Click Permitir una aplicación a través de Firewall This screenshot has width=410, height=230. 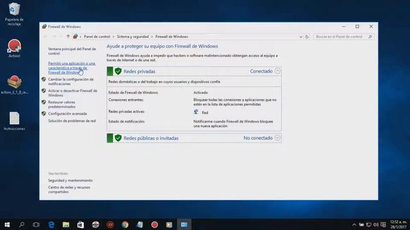coord(72,68)
